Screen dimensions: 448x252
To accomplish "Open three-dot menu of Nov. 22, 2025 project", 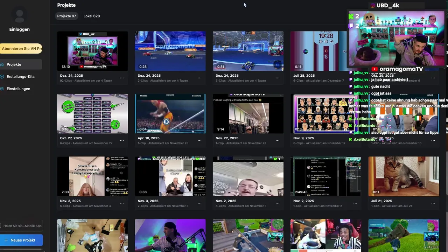I will 277,140.
